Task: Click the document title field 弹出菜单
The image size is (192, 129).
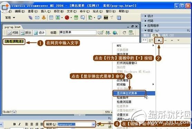Action: (78, 32)
